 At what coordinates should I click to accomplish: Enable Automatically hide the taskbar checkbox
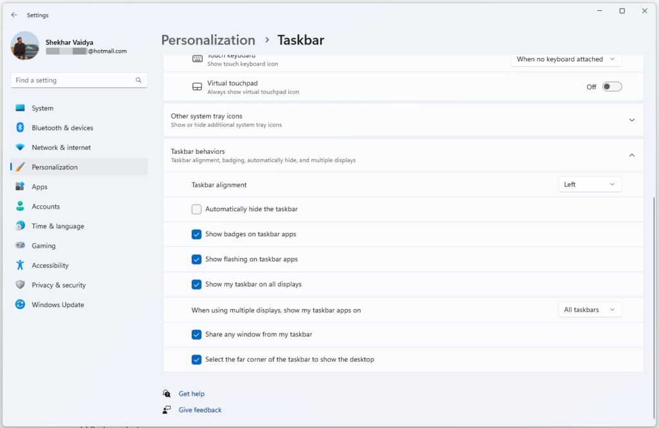(197, 209)
